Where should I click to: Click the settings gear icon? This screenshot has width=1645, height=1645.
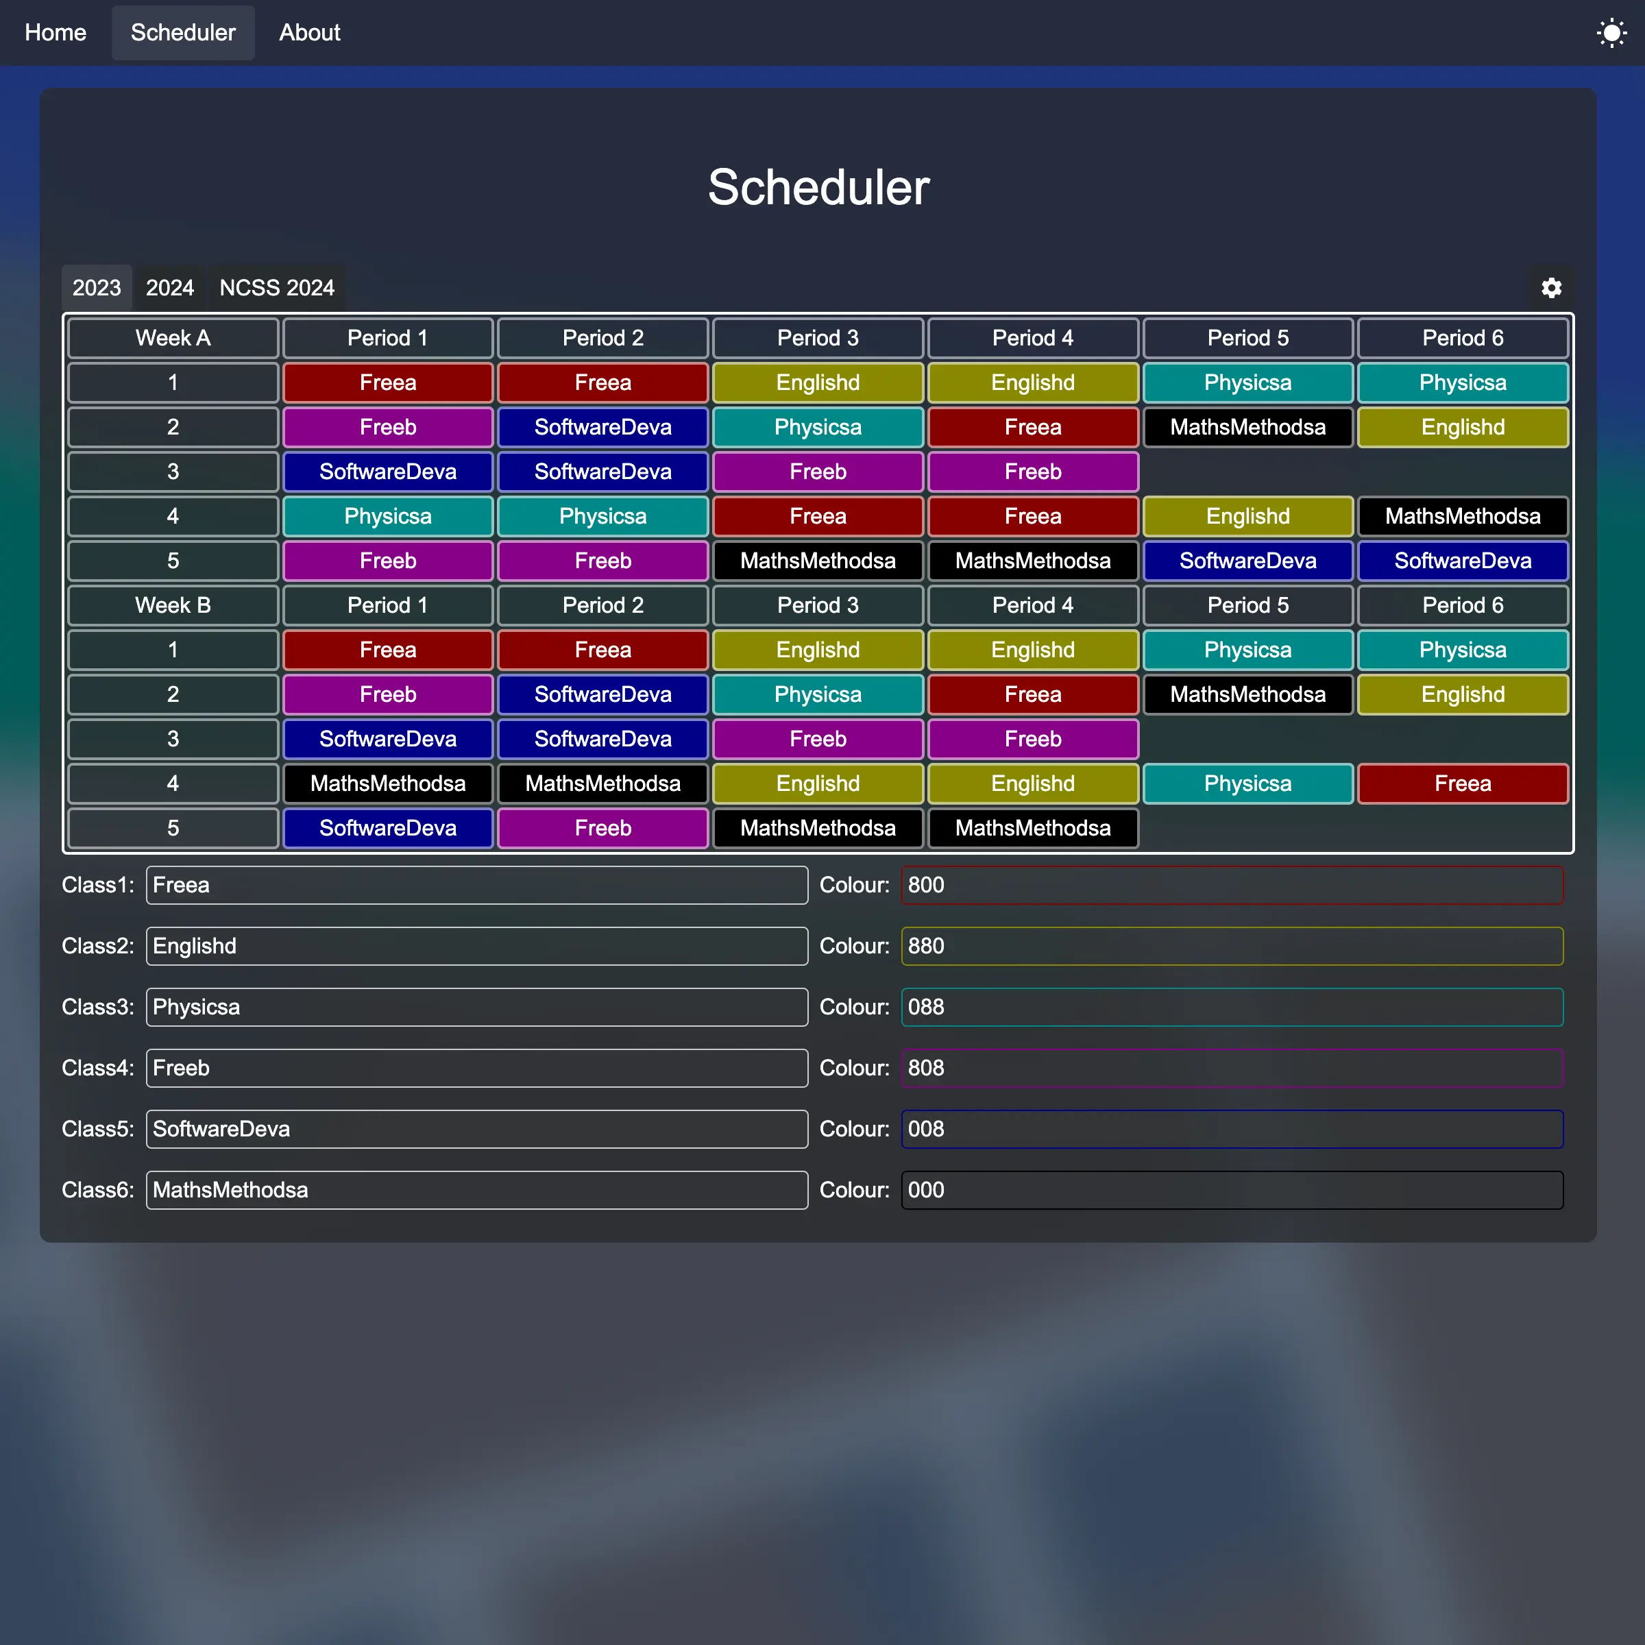(1552, 288)
